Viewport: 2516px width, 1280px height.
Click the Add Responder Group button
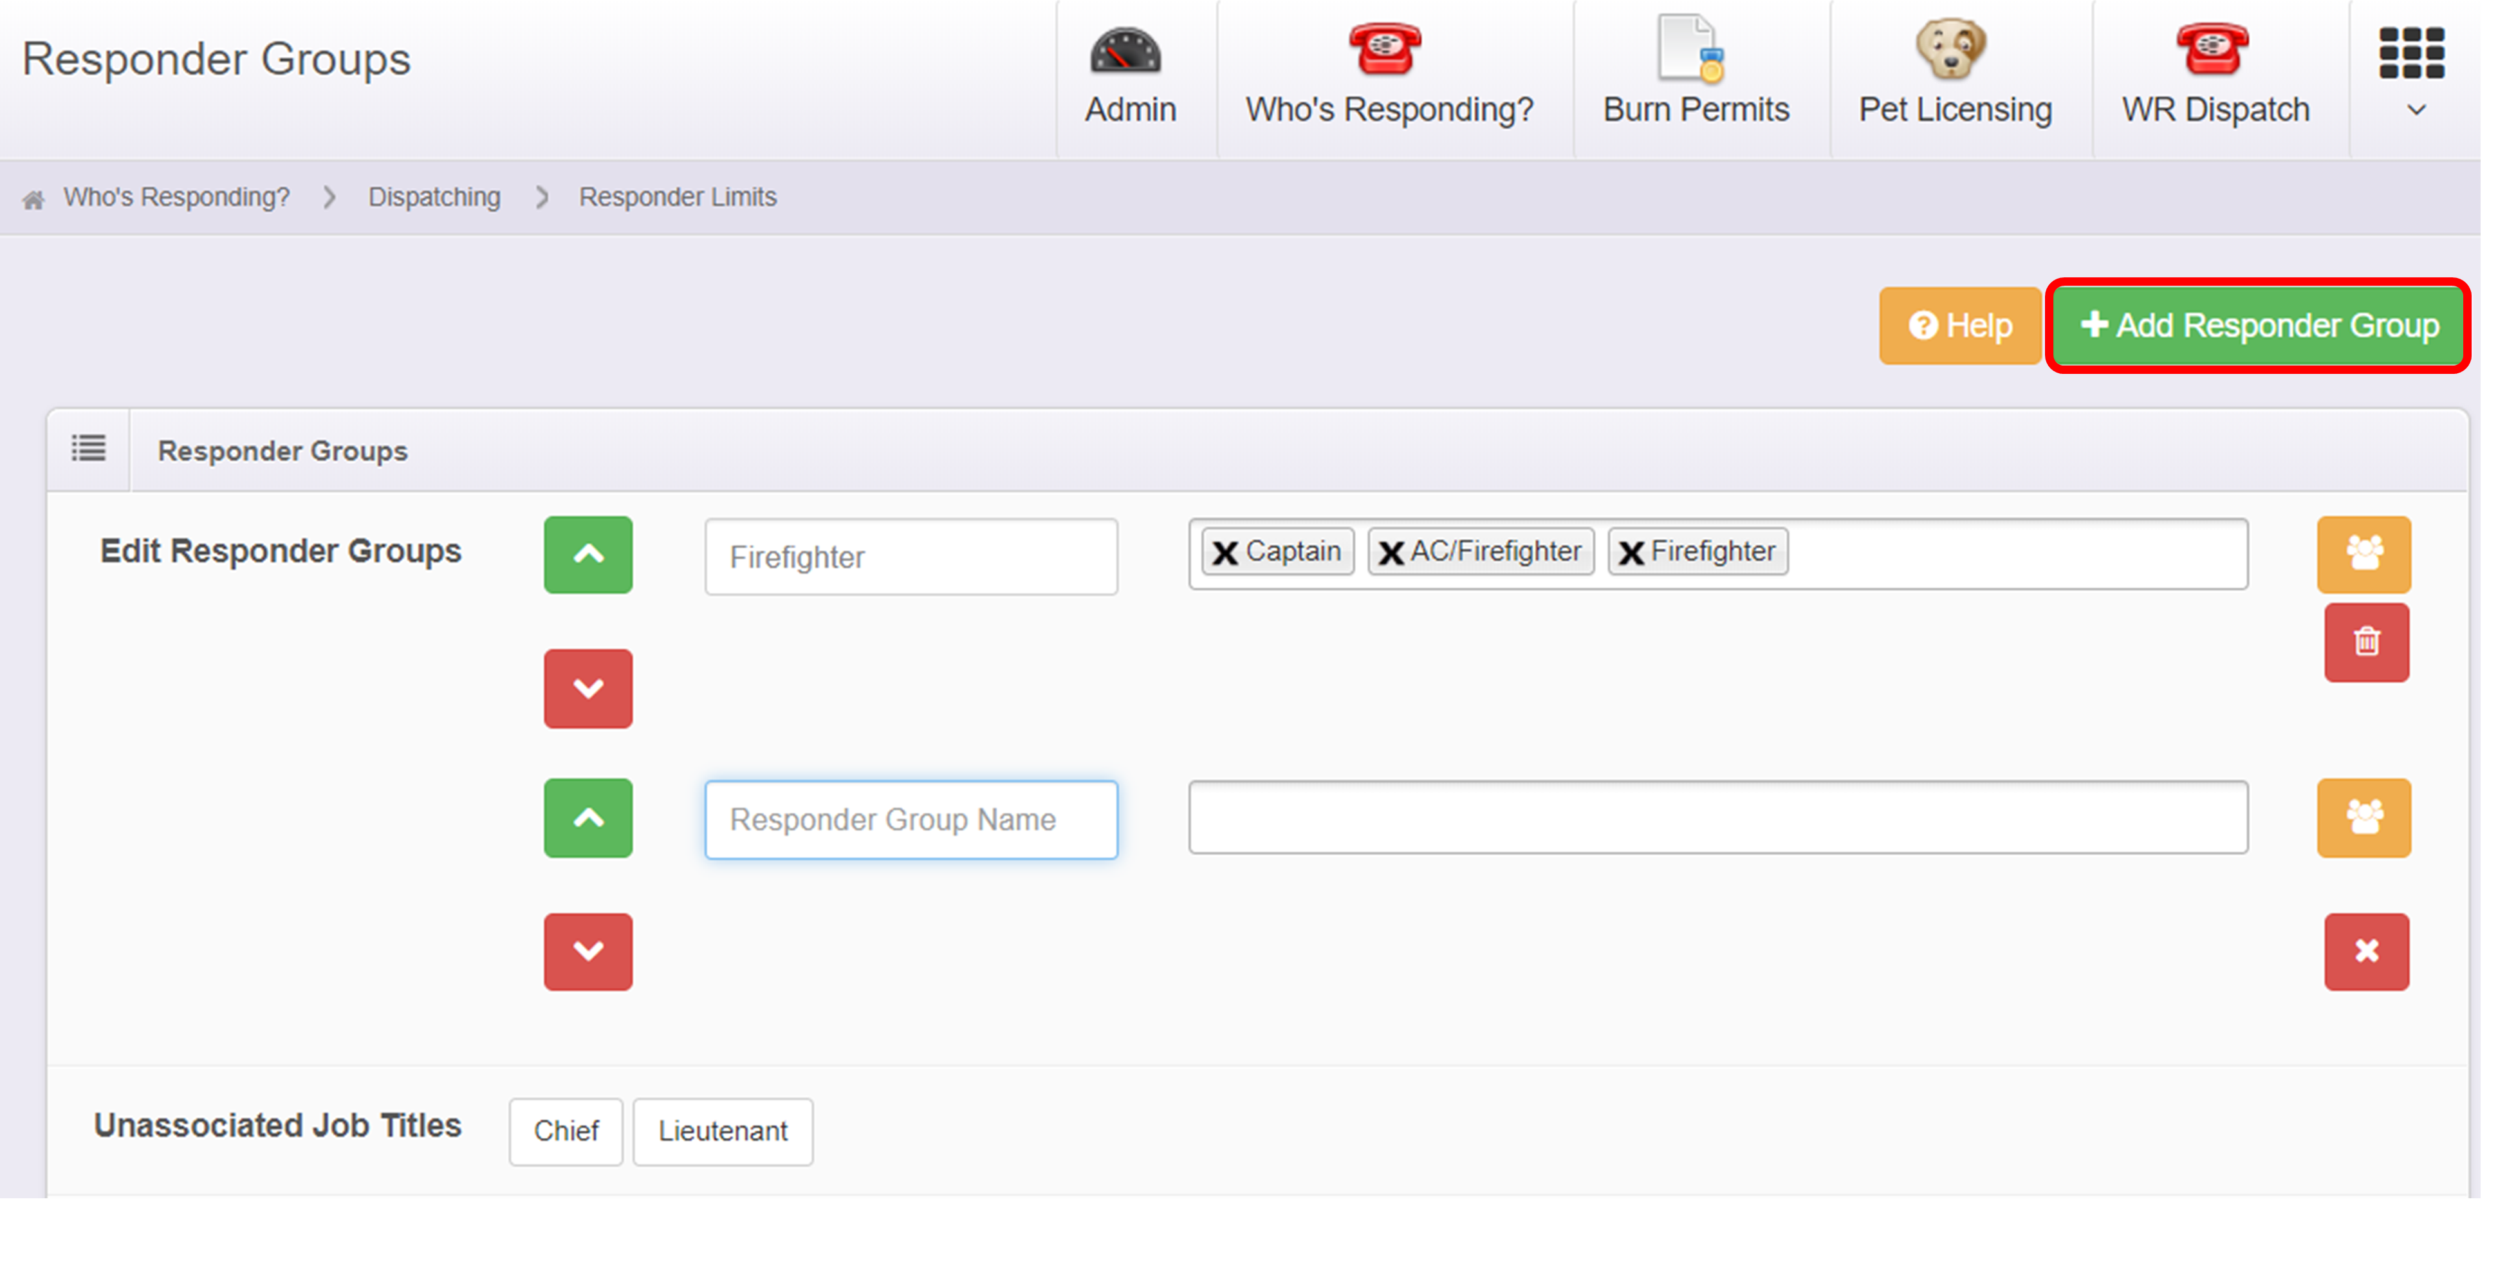click(2258, 326)
